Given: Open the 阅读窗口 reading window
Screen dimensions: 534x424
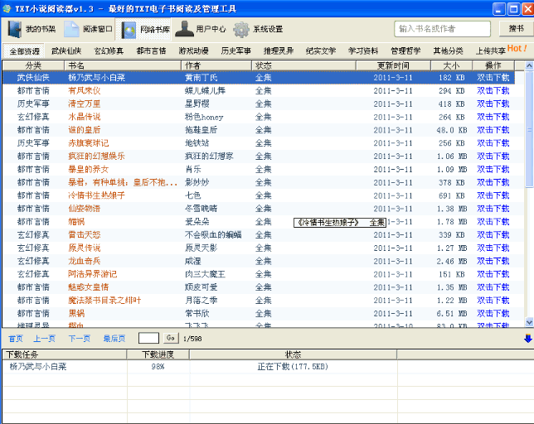Looking at the screenshot, I should tap(90, 29).
